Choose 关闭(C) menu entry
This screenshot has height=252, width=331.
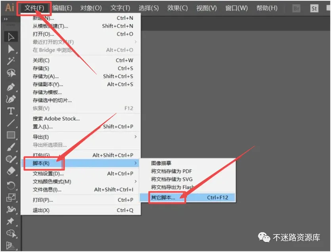tap(80, 61)
